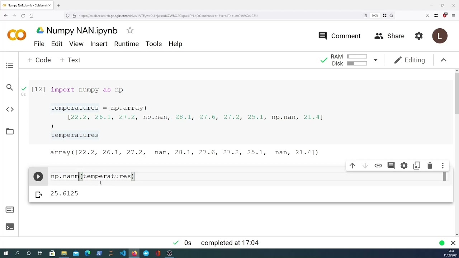
Task: Close the bottom status bar
Action: [x=453, y=243]
